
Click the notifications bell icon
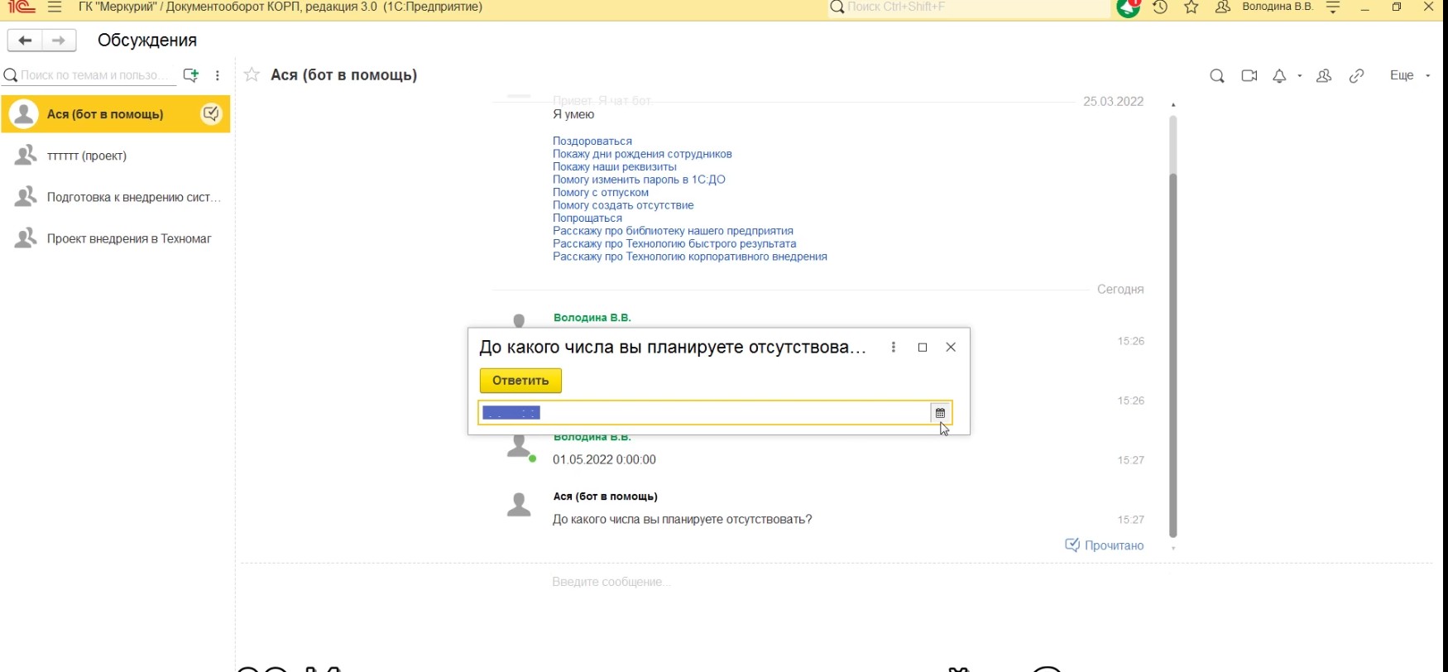click(x=1279, y=76)
